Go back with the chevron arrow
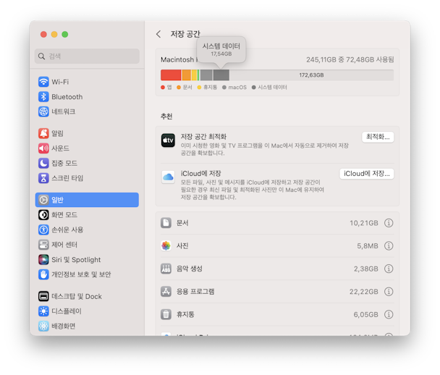 tap(158, 34)
